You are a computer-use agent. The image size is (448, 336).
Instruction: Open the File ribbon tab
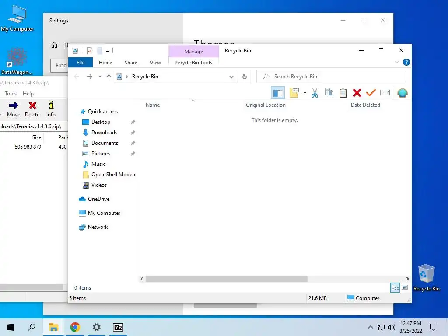[x=80, y=63]
